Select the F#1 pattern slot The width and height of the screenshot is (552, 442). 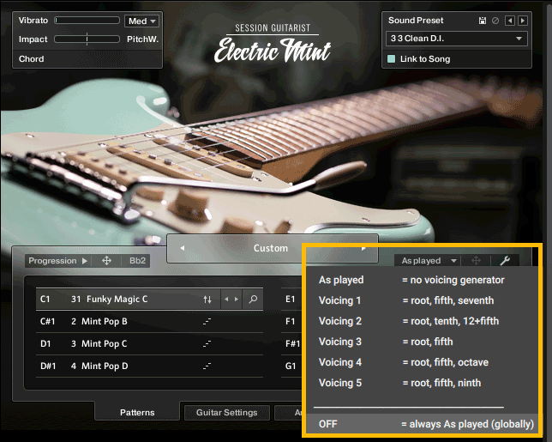tap(291, 343)
